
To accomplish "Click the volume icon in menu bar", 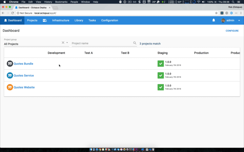I will pos(203,2).
